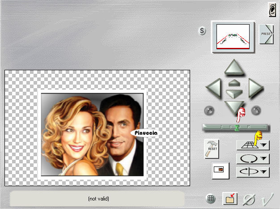Open the axis flip rotation dropdown
Screen dimensions: 280x209
coord(253,172)
